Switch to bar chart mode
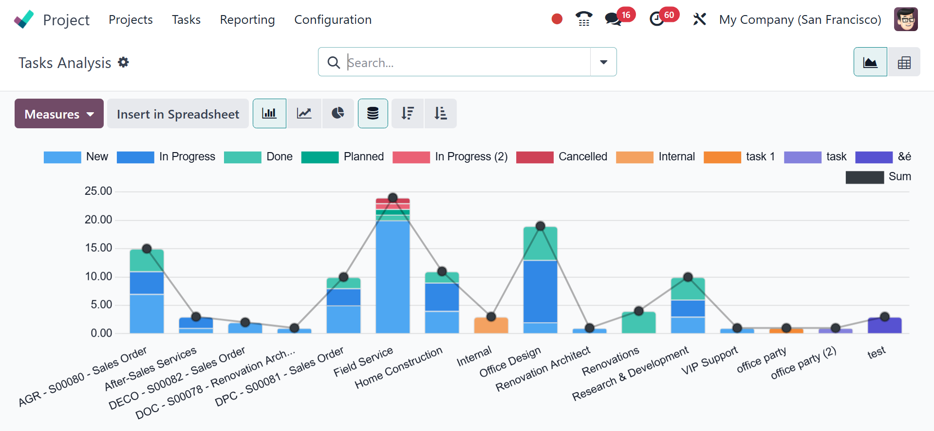Viewport: 934px width, 431px height. coord(269,114)
